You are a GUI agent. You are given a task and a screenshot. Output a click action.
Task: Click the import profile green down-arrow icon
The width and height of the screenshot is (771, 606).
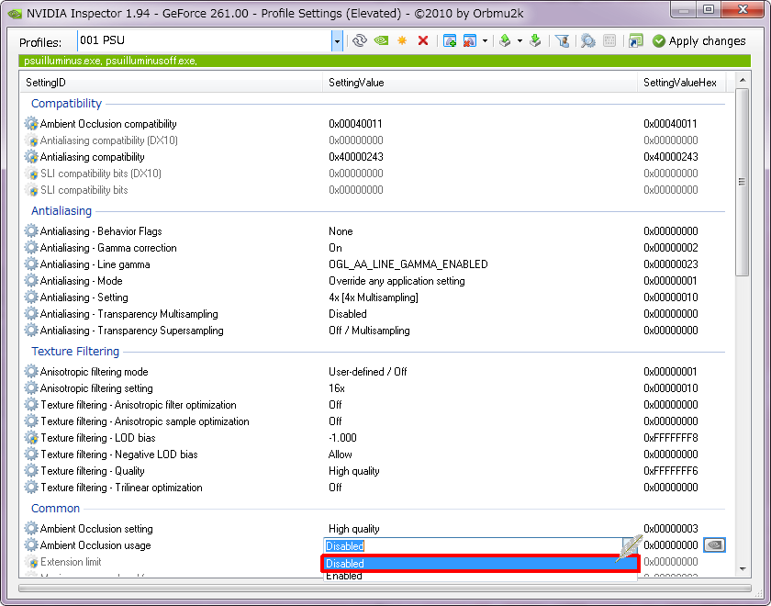point(535,40)
